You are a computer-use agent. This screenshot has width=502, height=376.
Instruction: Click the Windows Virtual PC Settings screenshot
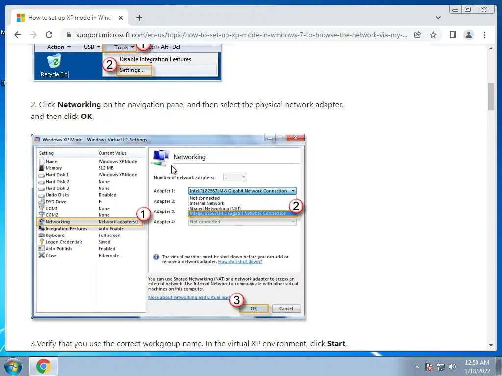(x=168, y=226)
